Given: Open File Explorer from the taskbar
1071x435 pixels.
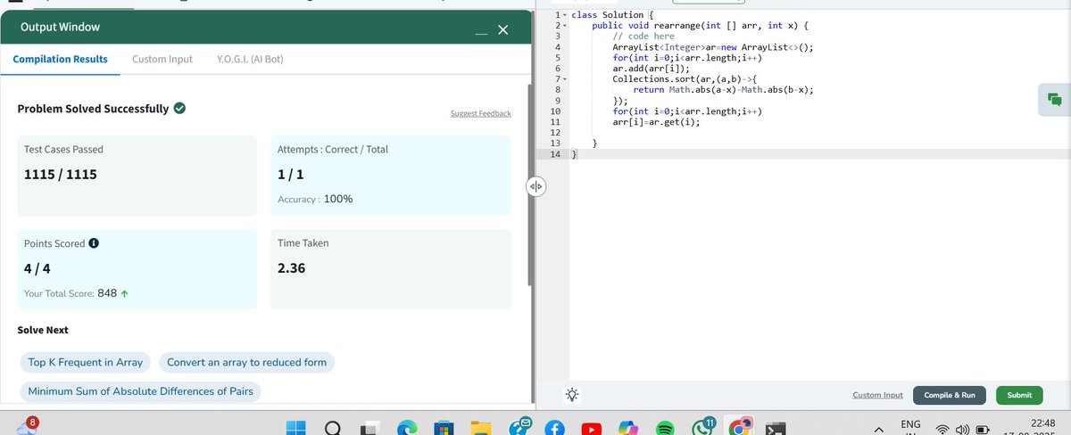Looking at the screenshot, I should [481, 428].
